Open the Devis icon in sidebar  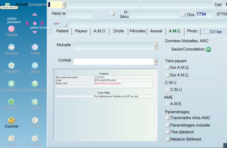(35, 66)
